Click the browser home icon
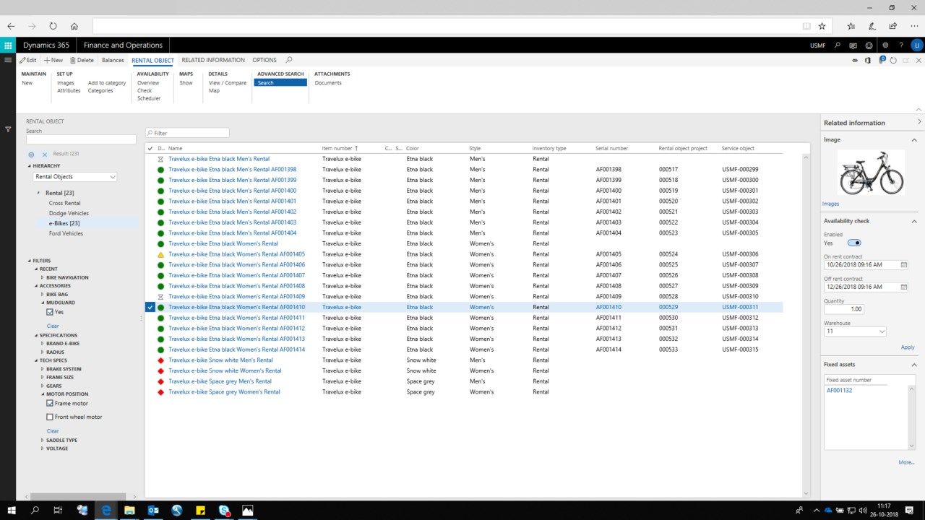Viewport: 925px width, 520px height. tap(74, 26)
